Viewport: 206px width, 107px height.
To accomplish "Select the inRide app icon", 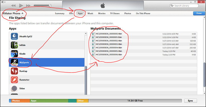I will pyautogui.click(x=14, y=45).
